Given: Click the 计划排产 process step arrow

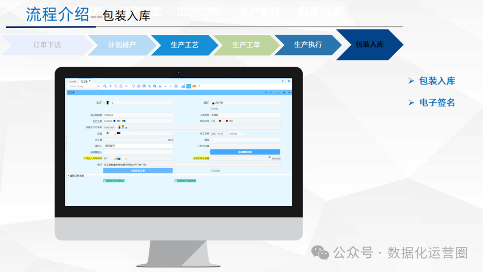Looking at the screenshot, I should pyautogui.click(x=122, y=45).
